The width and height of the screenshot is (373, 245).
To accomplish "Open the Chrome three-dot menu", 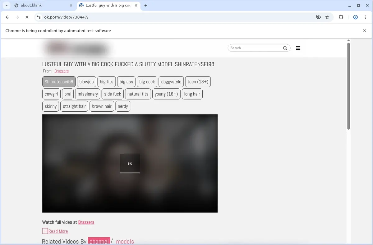I will point(365,17).
